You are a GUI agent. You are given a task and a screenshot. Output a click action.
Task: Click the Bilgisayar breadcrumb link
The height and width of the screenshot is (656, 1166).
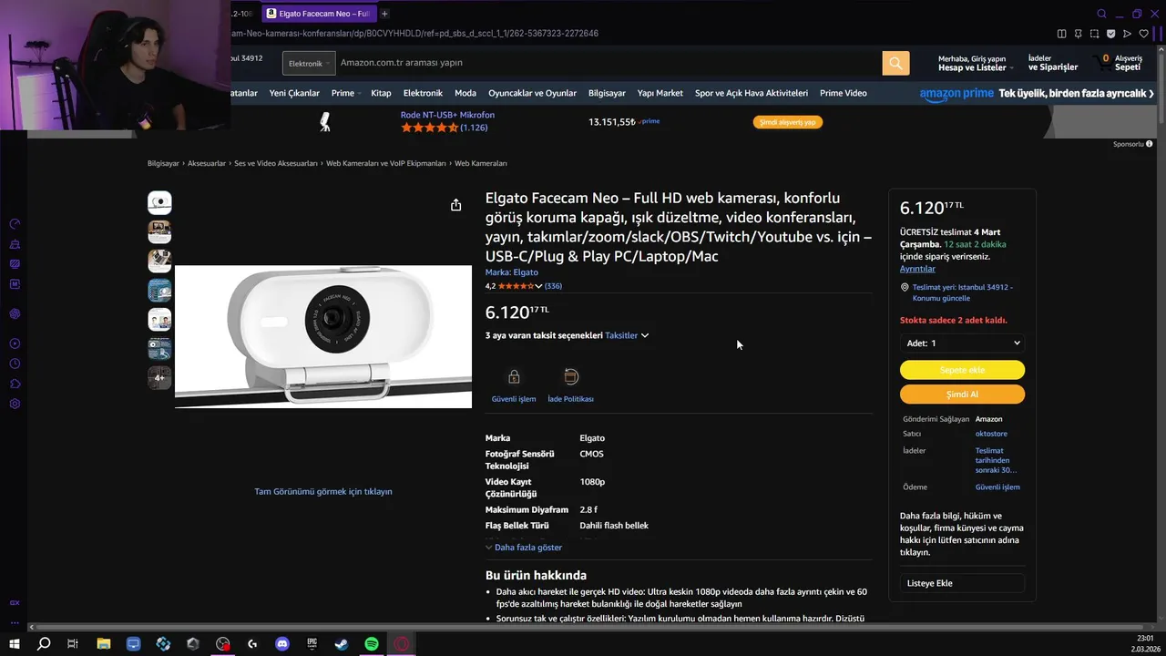pyautogui.click(x=163, y=163)
